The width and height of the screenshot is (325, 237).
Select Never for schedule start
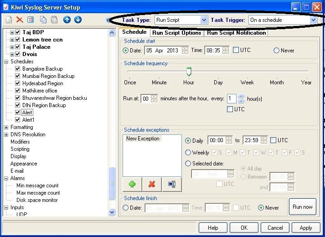tap(276, 50)
